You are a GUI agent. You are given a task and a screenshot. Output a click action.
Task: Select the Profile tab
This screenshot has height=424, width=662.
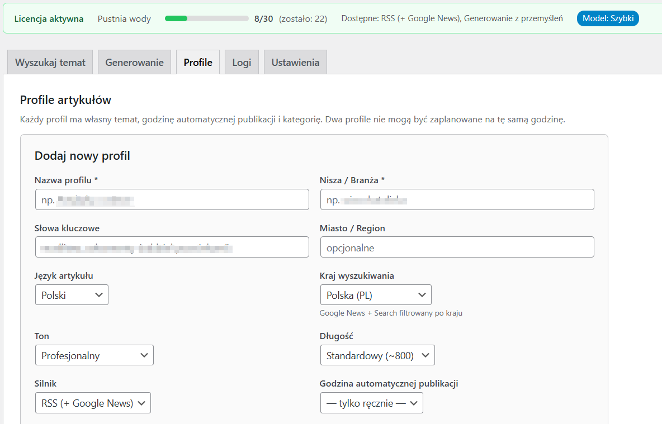point(198,62)
